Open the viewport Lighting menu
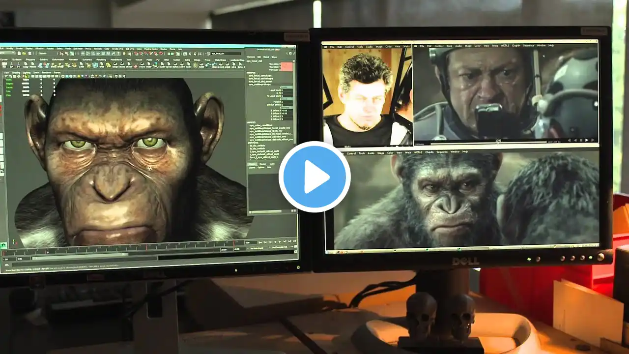The width and height of the screenshot is (629, 354). (27, 72)
